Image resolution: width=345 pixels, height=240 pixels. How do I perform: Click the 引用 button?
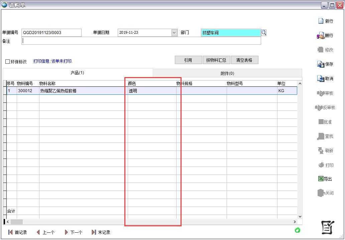pos(188,60)
